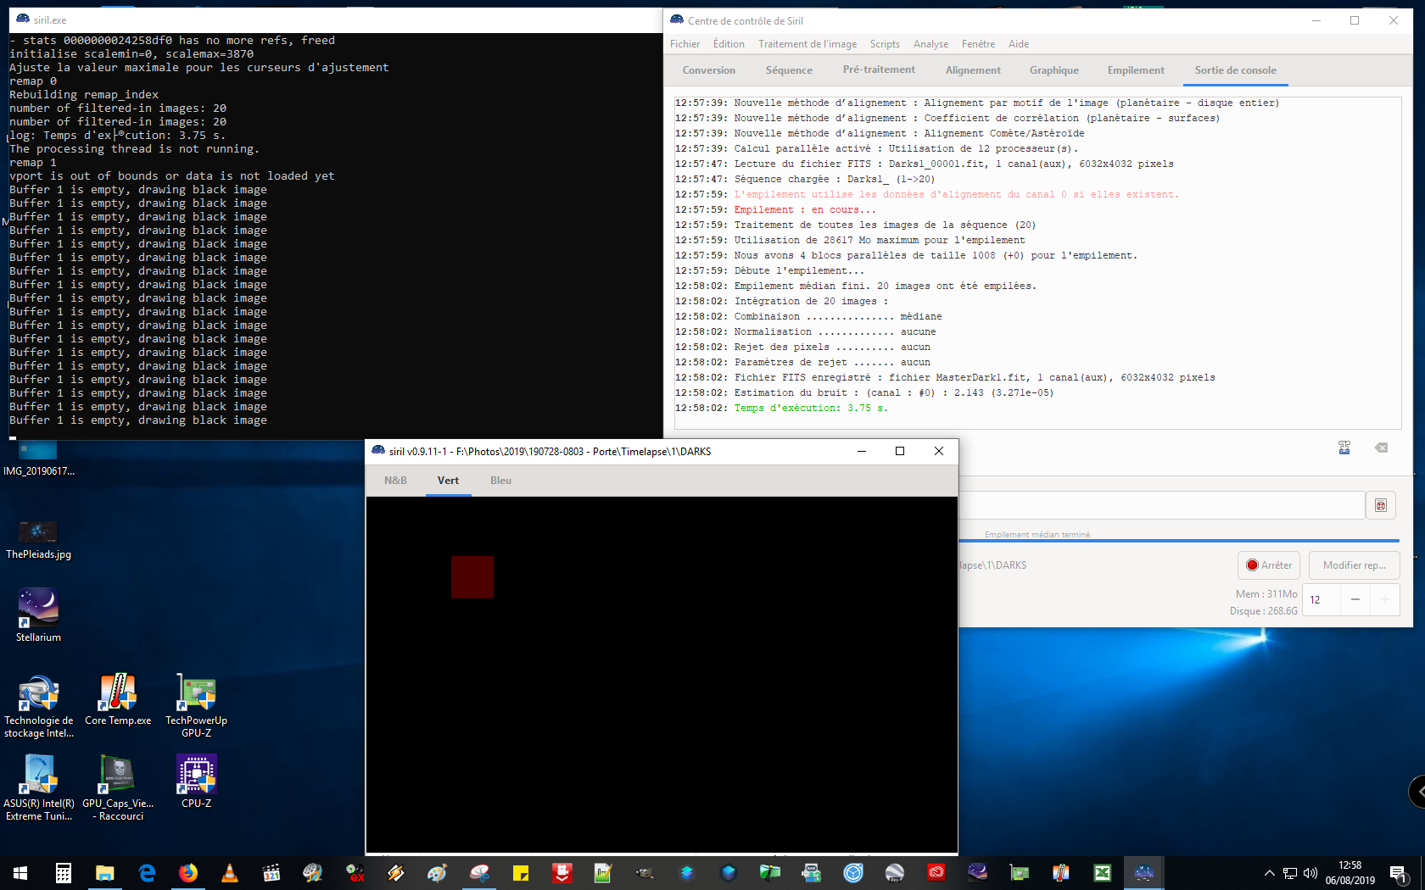The width and height of the screenshot is (1425, 890).
Task: Click 'The processing thread is not running.' line
Action: point(134,149)
